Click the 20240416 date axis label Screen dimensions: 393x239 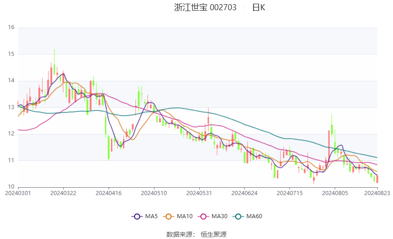point(109,193)
